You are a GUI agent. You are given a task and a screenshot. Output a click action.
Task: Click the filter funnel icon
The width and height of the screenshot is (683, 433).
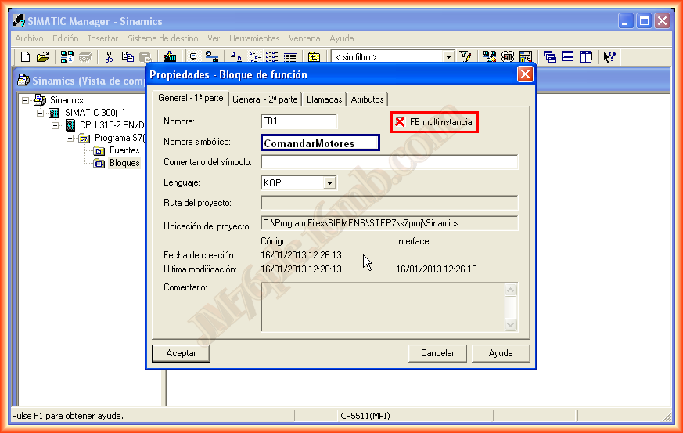pyautogui.click(x=466, y=57)
